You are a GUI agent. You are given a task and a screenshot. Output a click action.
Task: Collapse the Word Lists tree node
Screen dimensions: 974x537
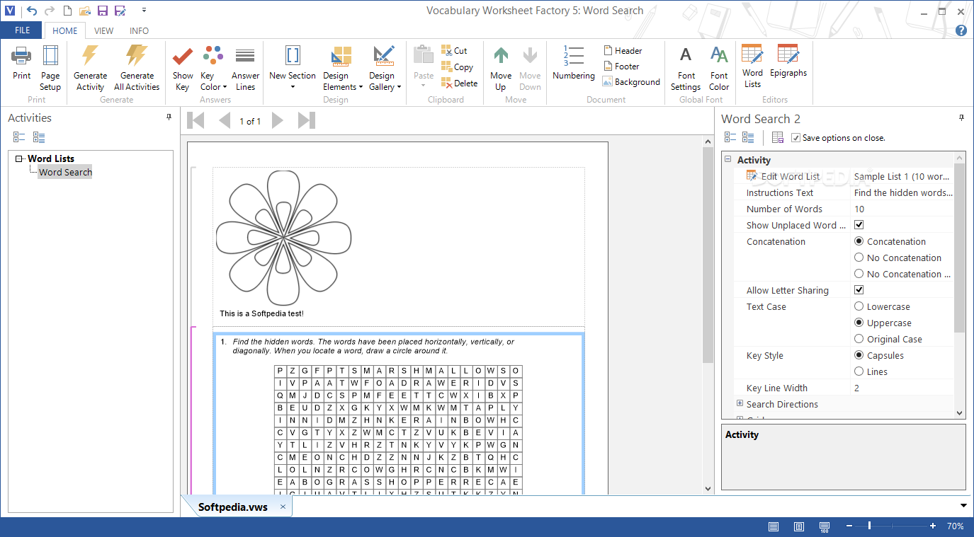click(19, 158)
